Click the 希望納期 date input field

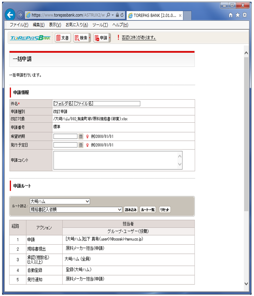click(65, 136)
